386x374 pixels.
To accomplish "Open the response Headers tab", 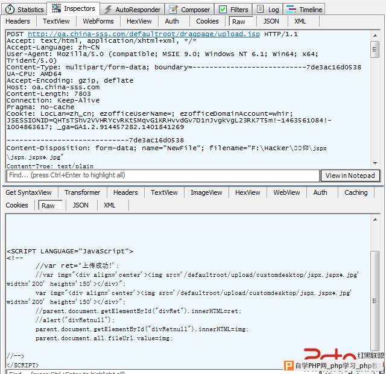I will point(125,192).
